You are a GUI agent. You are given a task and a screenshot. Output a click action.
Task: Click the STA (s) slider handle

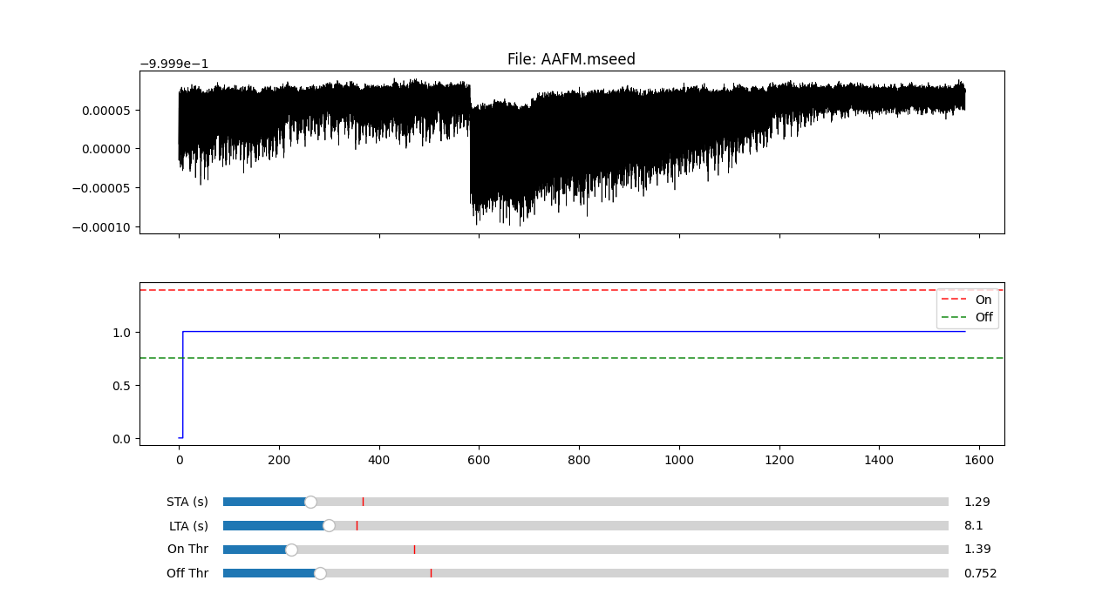pos(310,502)
